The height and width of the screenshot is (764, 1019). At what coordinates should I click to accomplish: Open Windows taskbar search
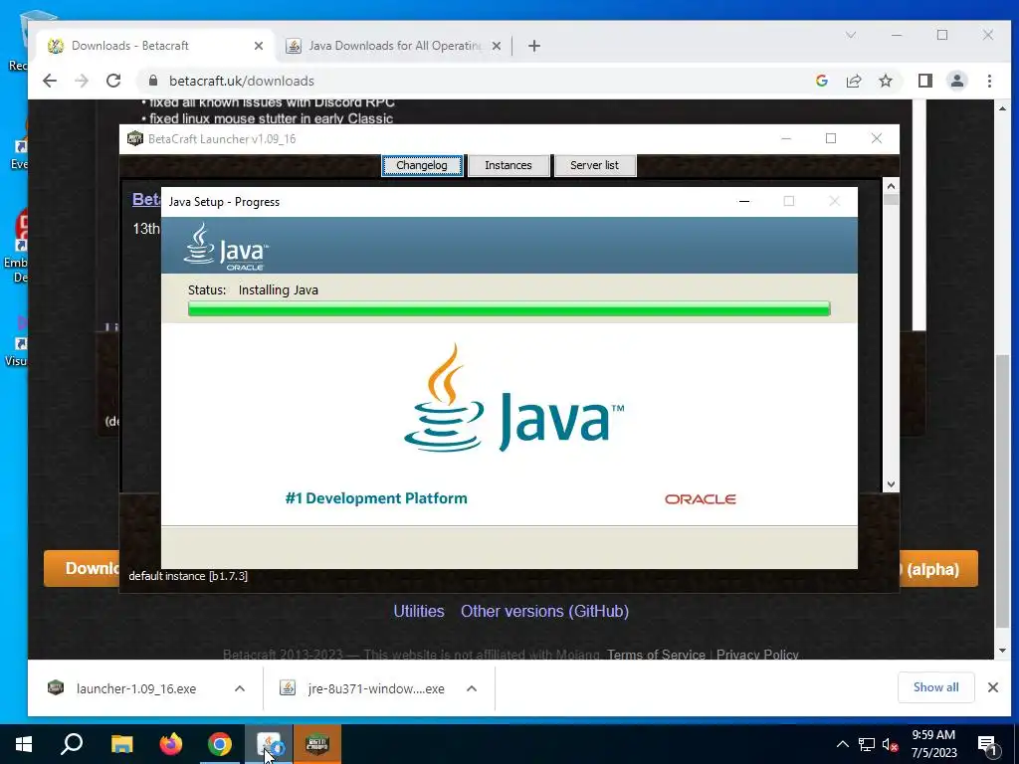coord(72,744)
